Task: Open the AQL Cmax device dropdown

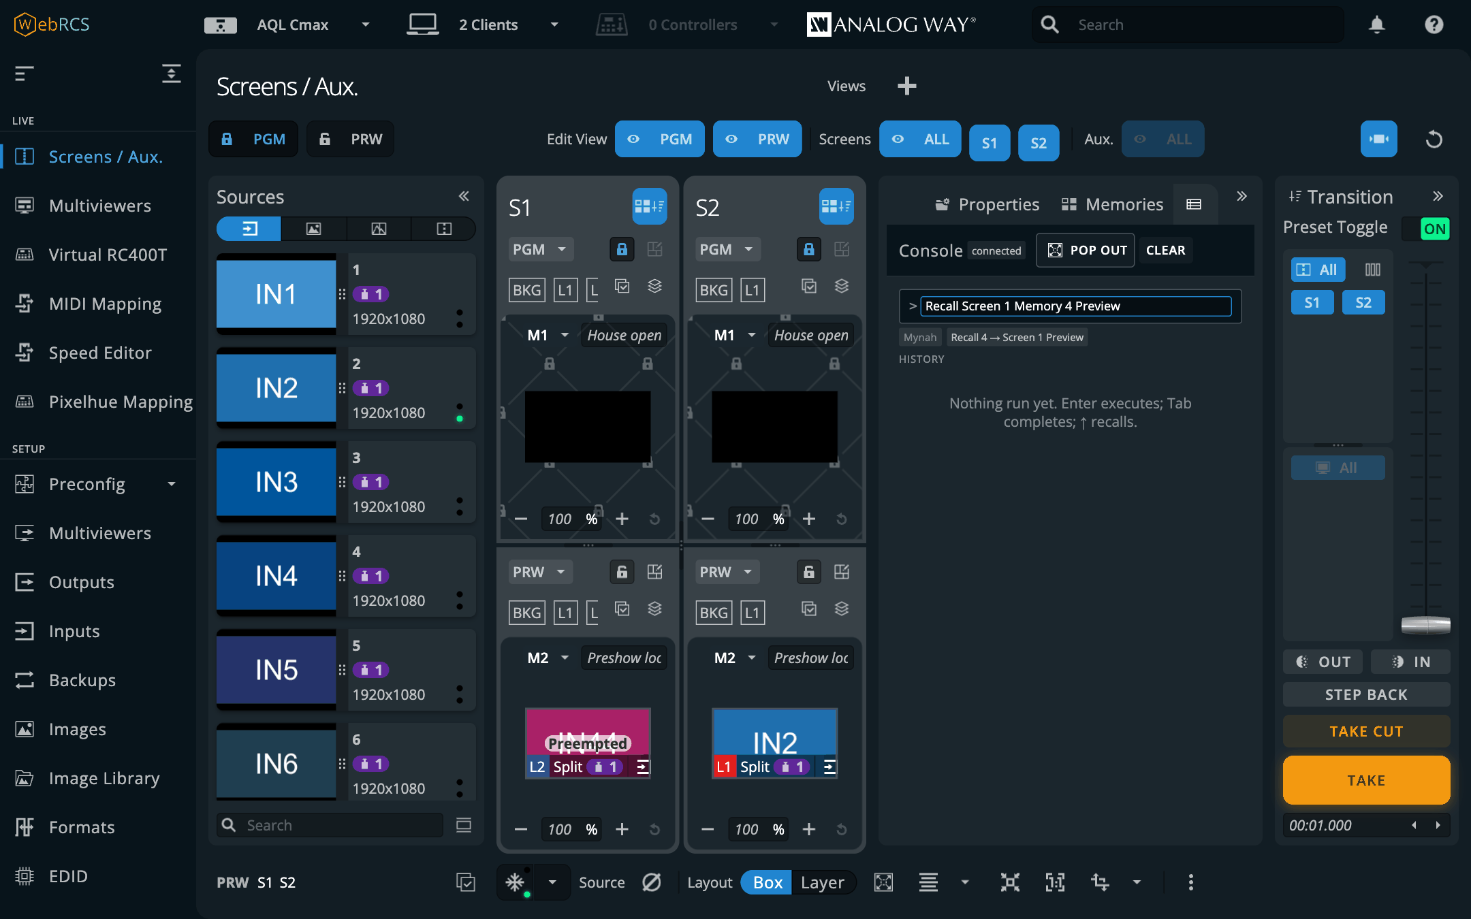Action: click(x=365, y=25)
